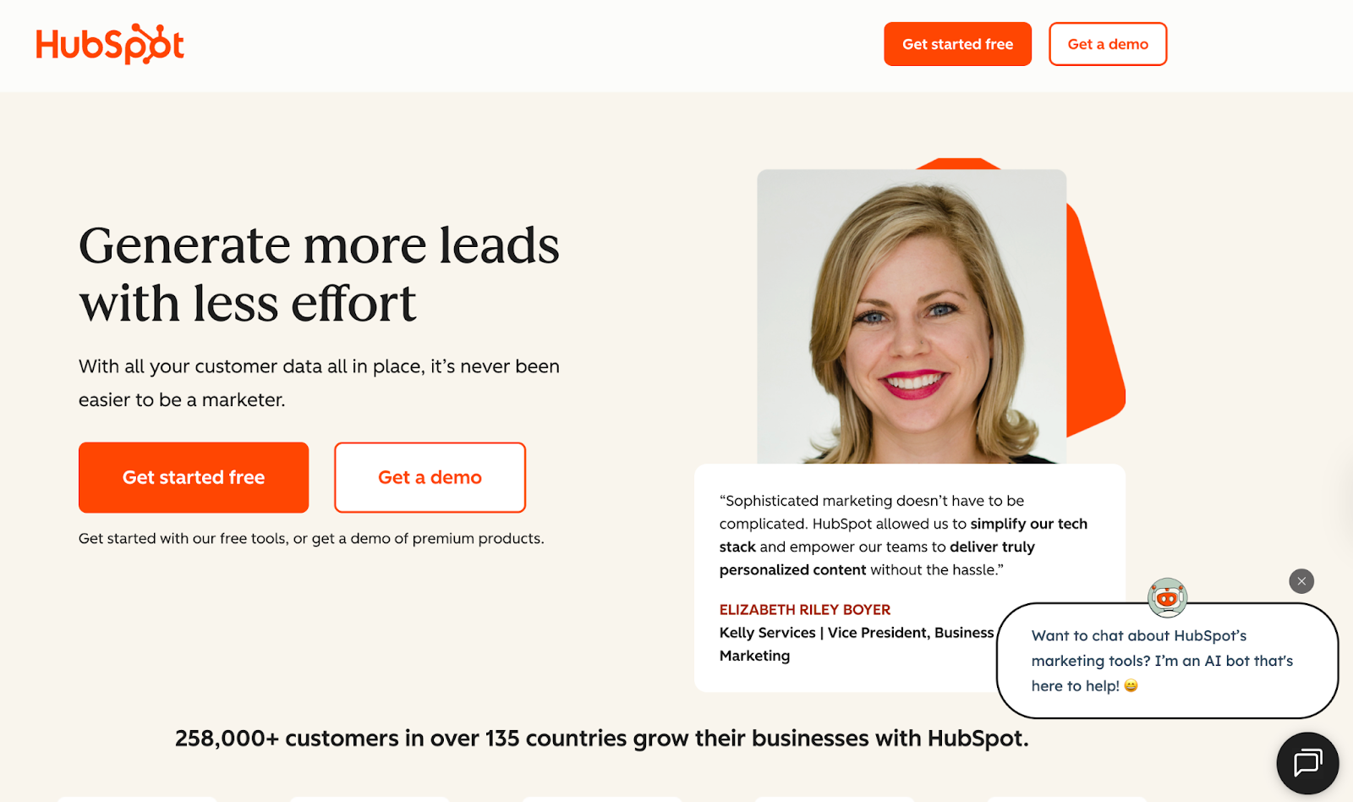Click the name "ELIZABETH RILEY BOYER"
Viewport: 1353px width, 802px height.
pos(805,610)
